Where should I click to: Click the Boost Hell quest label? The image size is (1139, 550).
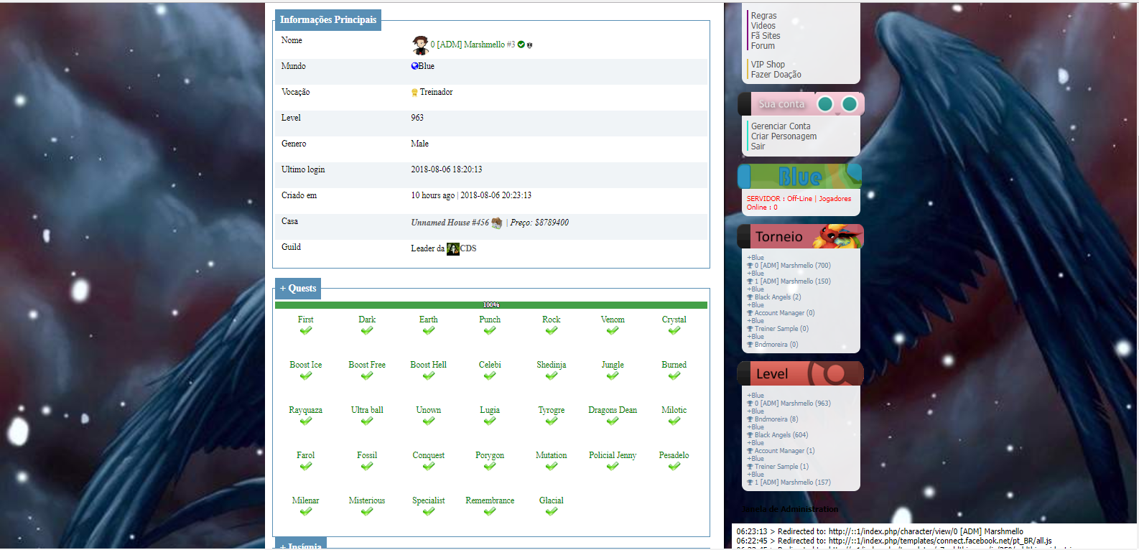point(429,365)
